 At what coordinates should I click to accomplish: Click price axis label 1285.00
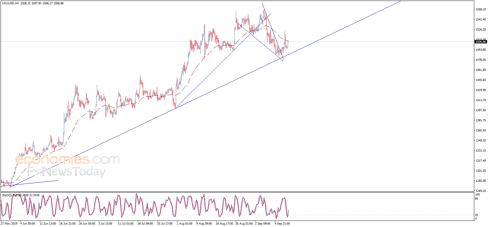(481, 181)
